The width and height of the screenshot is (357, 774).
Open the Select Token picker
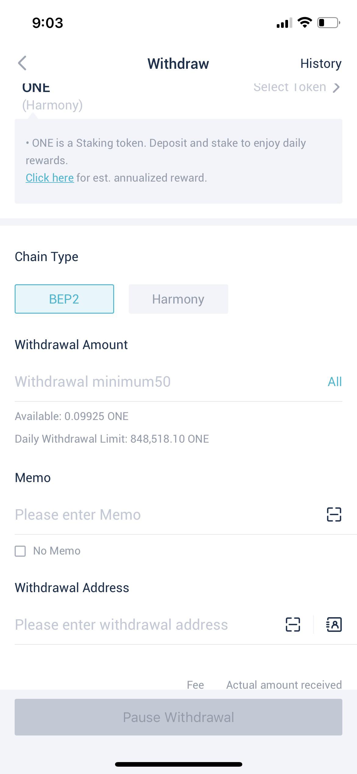point(289,87)
